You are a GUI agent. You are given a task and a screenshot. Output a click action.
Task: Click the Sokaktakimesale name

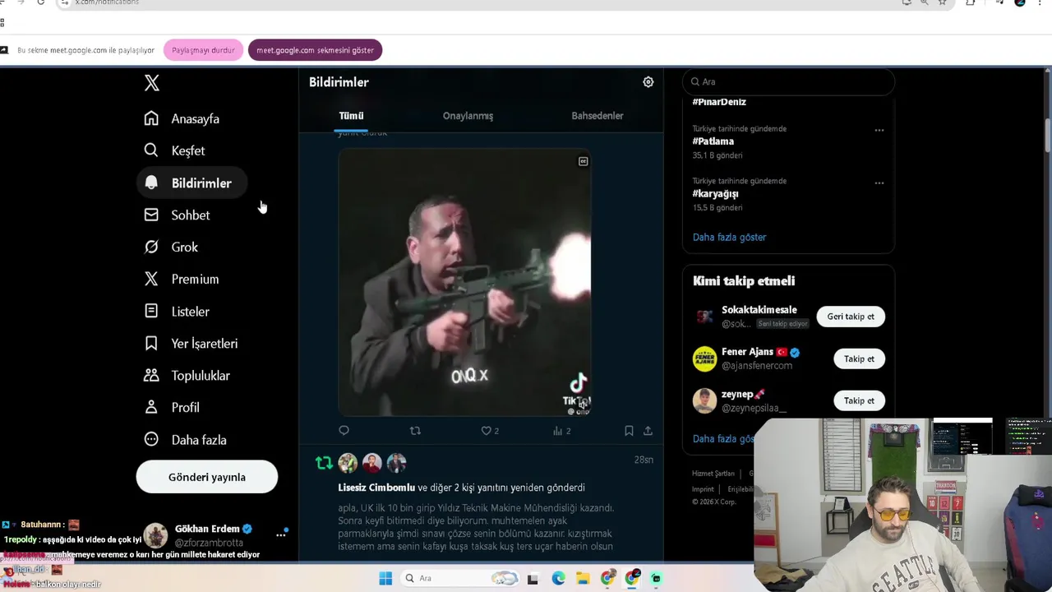click(x=759, y=310)
